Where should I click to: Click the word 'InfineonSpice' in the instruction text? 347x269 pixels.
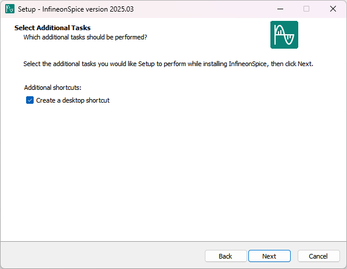coord(248,64)
